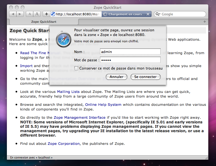Select the Zope QuickStart tab
Screen dimensions: 216x166
44,22
